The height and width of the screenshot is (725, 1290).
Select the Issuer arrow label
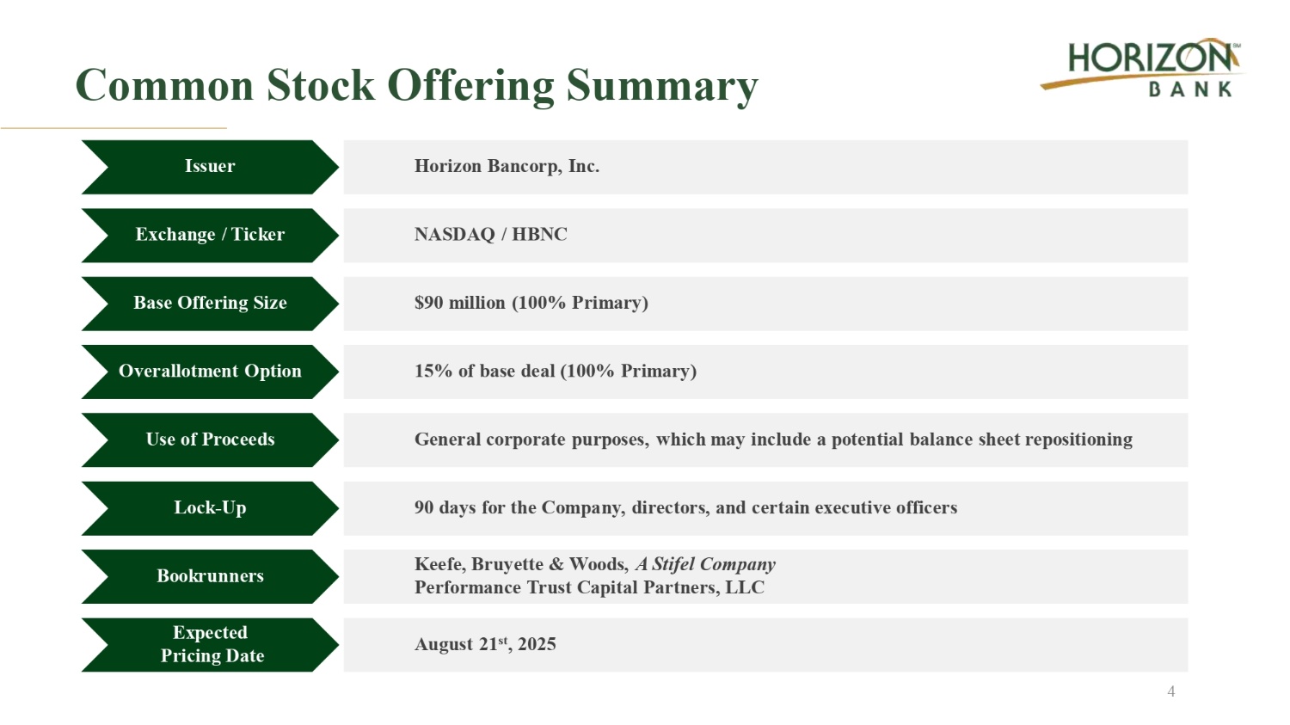click(210, 167)
